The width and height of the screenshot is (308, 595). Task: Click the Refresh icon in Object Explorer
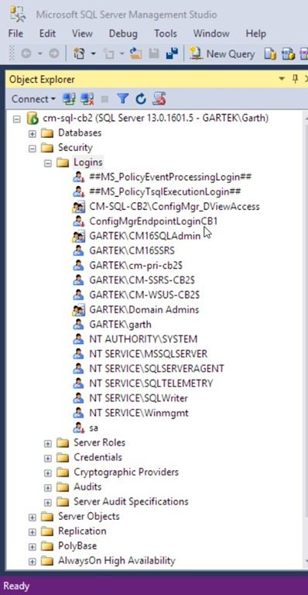[141, 99]
